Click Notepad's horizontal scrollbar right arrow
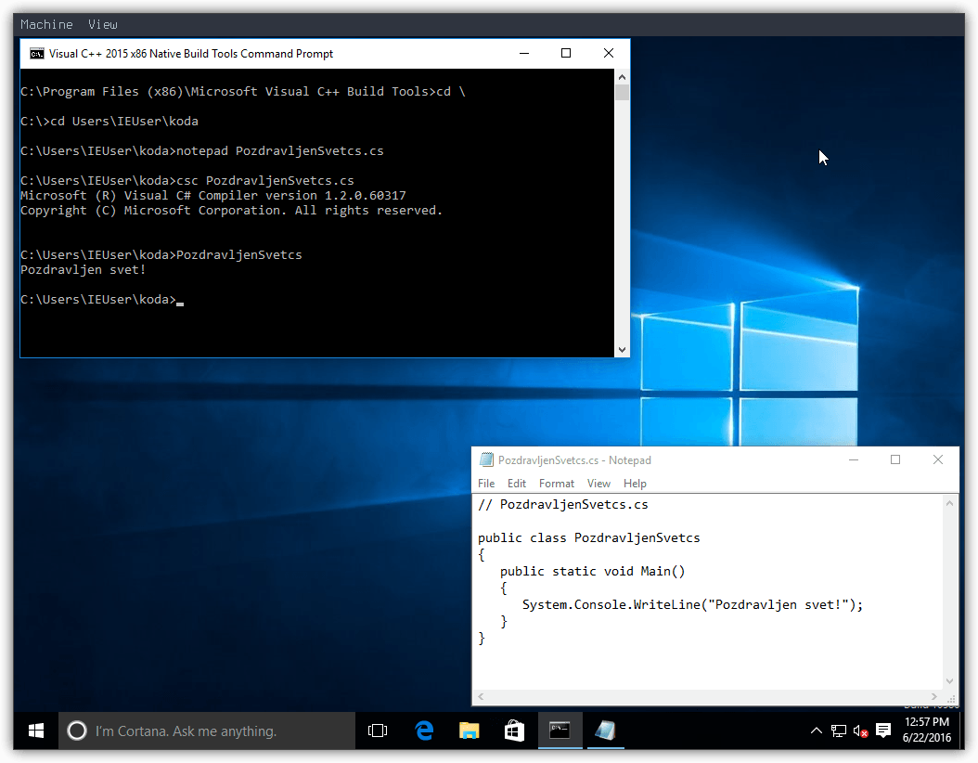This screenshot has height=763, width=978. (933, 696)
